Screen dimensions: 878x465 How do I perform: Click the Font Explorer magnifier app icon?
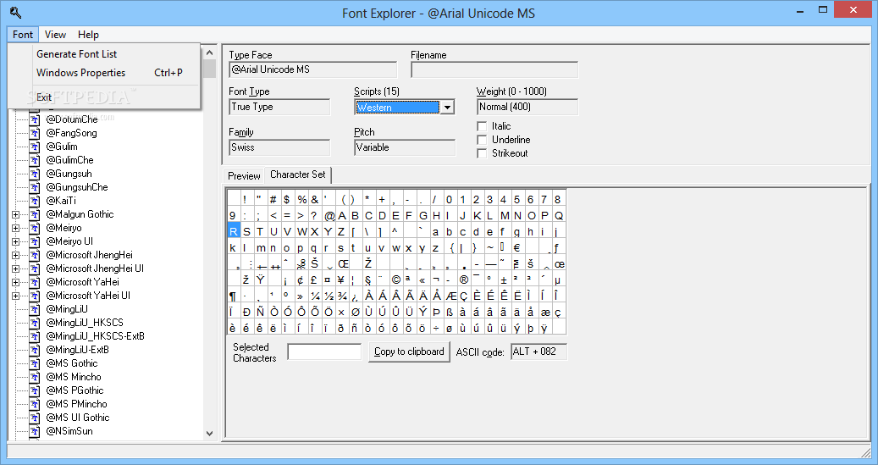coord(16,13)
